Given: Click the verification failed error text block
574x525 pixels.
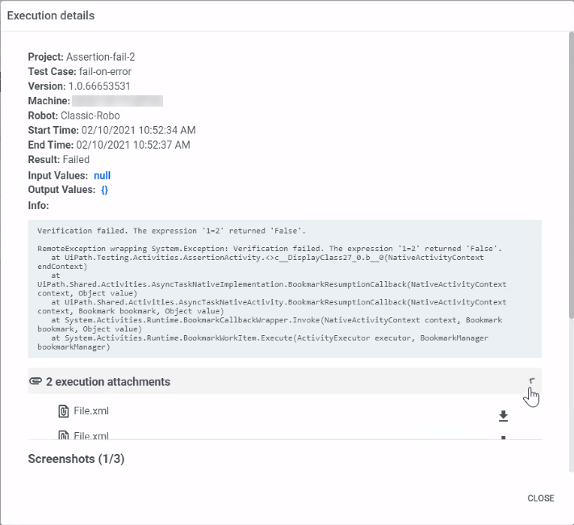Looking at the screenshot, I should (284, 288).
